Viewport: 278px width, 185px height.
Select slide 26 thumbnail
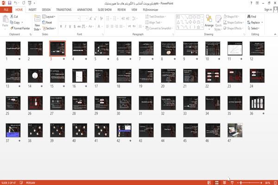[35, 103]
